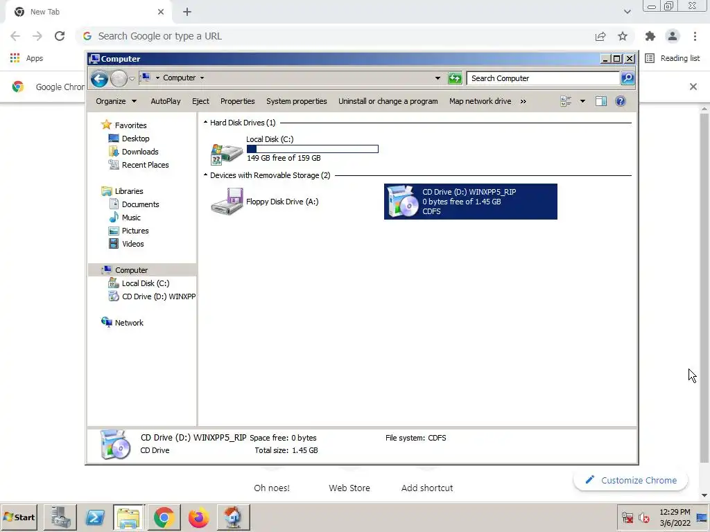
Task: Bookmark this tab with the star icon
Action: [623, 36]
